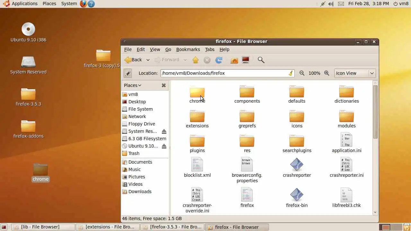Viewport: 411px width, 231px height.
Task: Select the blocklist.xml file
Action: pyautogui.click(x=197, y=167)
